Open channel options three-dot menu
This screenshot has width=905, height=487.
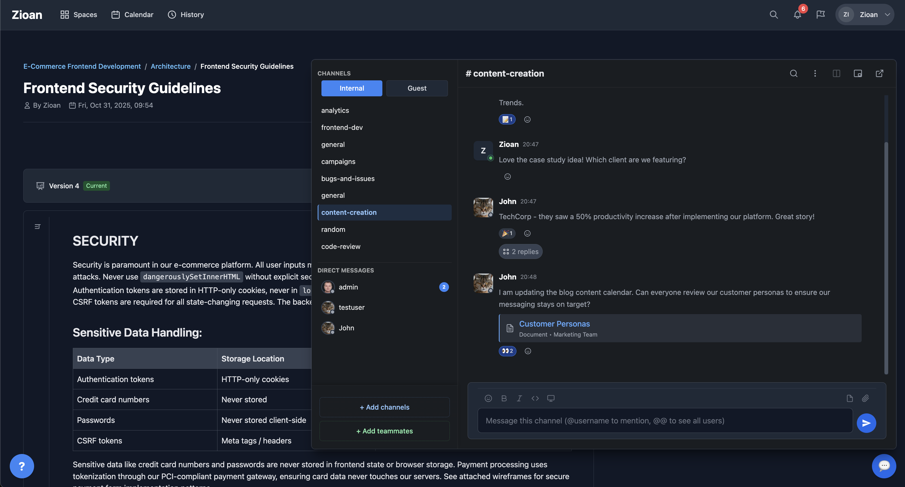click(815, 73)
